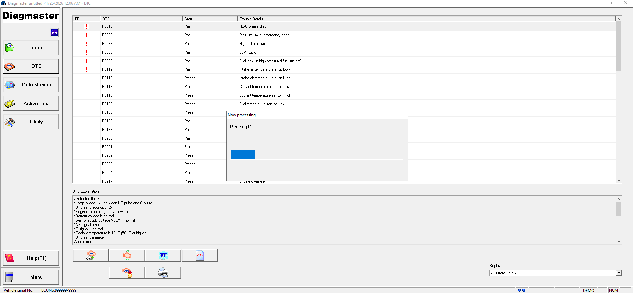Open the Replay Current Data dropdown
The width and height of the screenshot is (633, 293).
point(618,273)
